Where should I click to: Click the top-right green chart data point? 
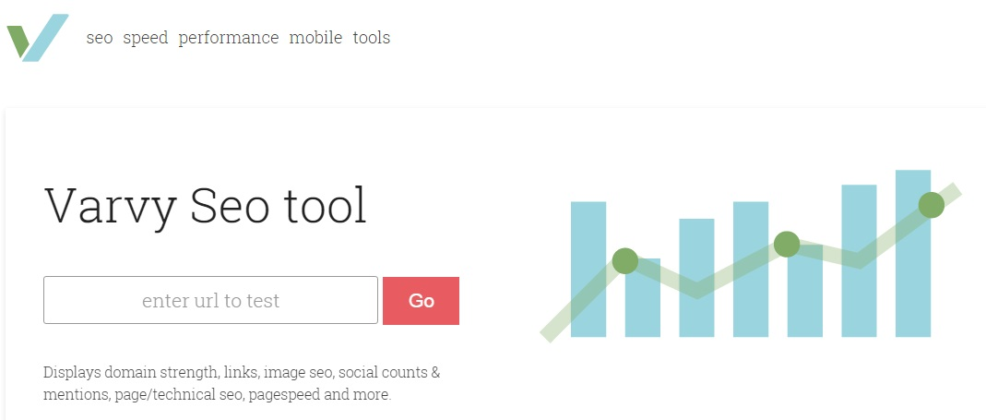[932, 205]
